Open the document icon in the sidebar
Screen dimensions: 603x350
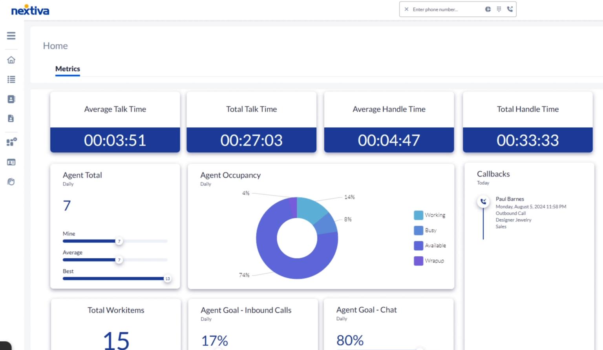[x=11, y=118]
